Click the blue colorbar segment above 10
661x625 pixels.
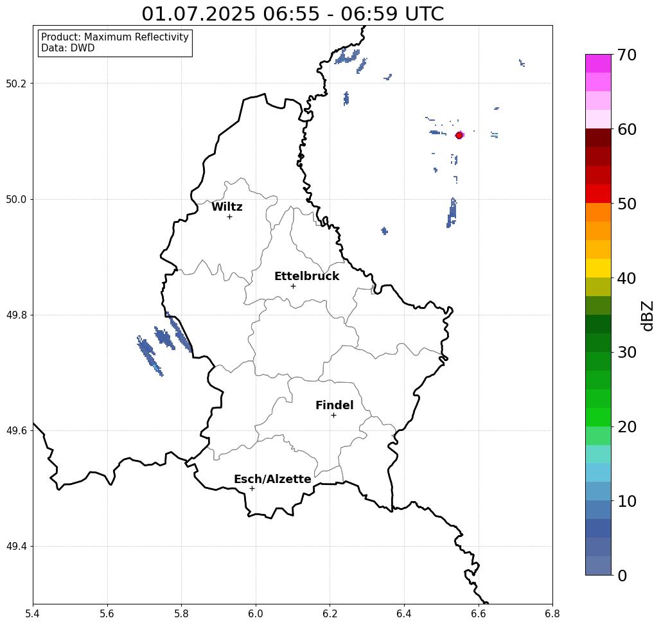[x=598, y=491]
